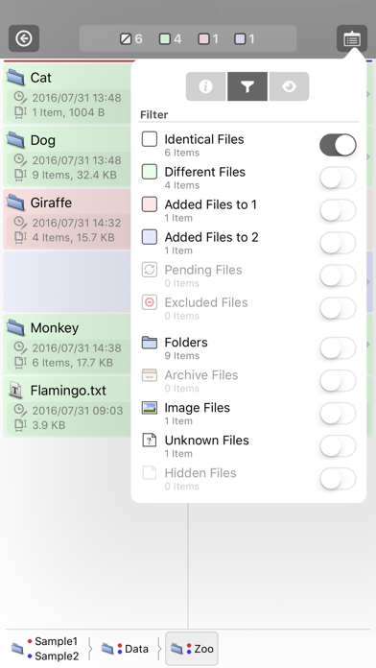
Task: Tap the back arrow button
Action: click(24, 38)
